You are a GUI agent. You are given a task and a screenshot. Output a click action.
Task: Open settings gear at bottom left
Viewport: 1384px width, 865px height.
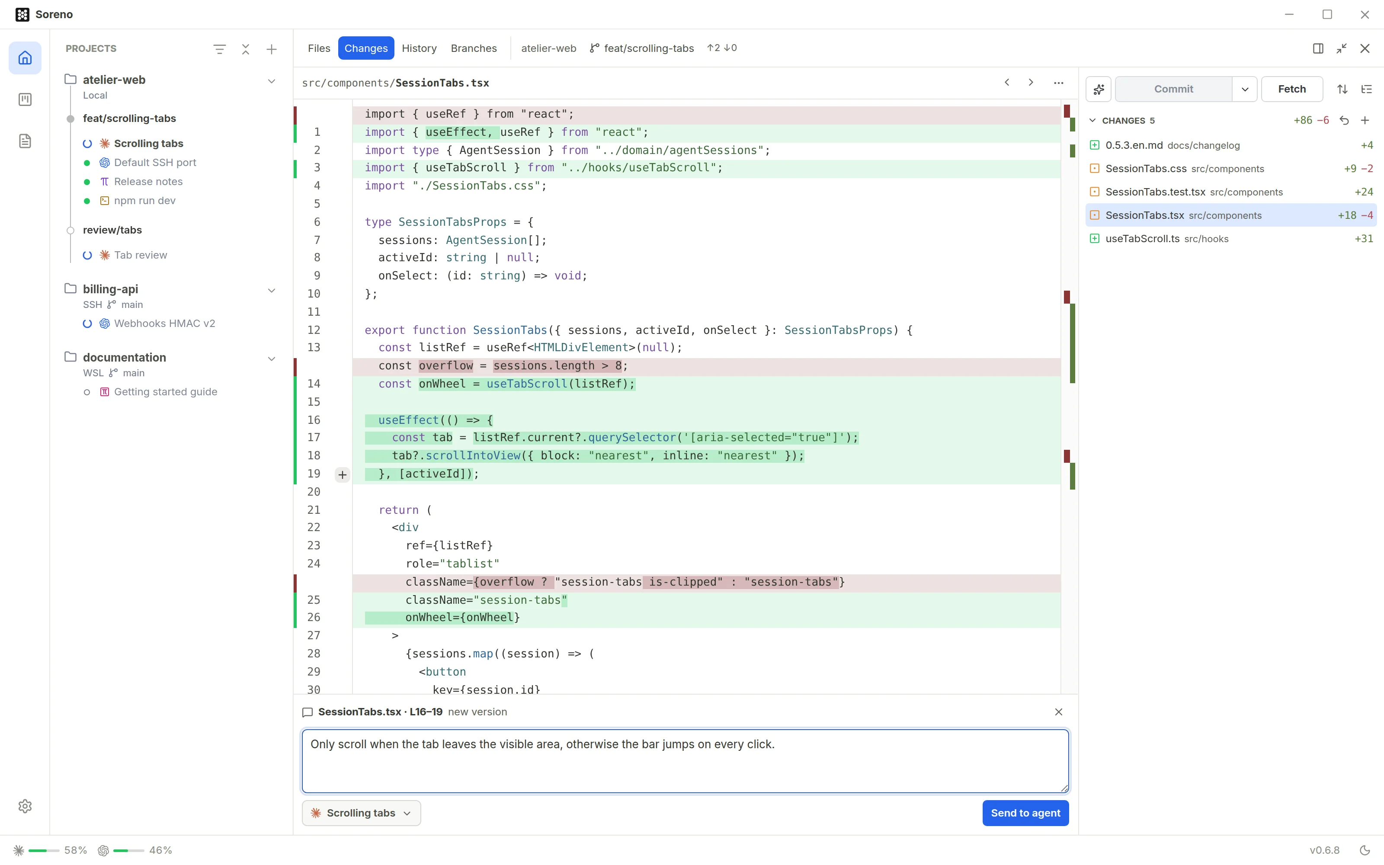coord(25,806)
